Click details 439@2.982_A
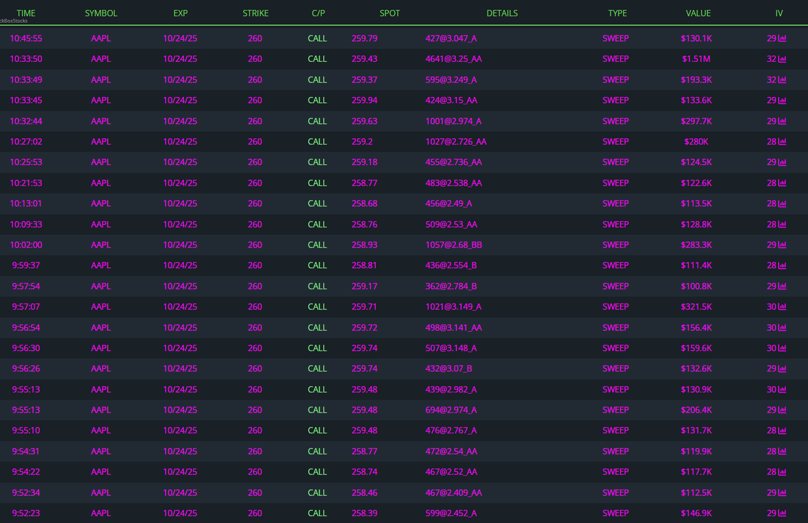The height and width of the screenshot is (523, 808). pyautogui.click(x=451, y=390)
